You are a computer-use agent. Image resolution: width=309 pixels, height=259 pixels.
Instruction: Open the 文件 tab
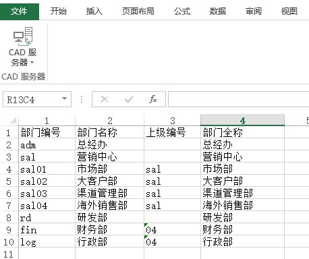(x=20, y=11)
